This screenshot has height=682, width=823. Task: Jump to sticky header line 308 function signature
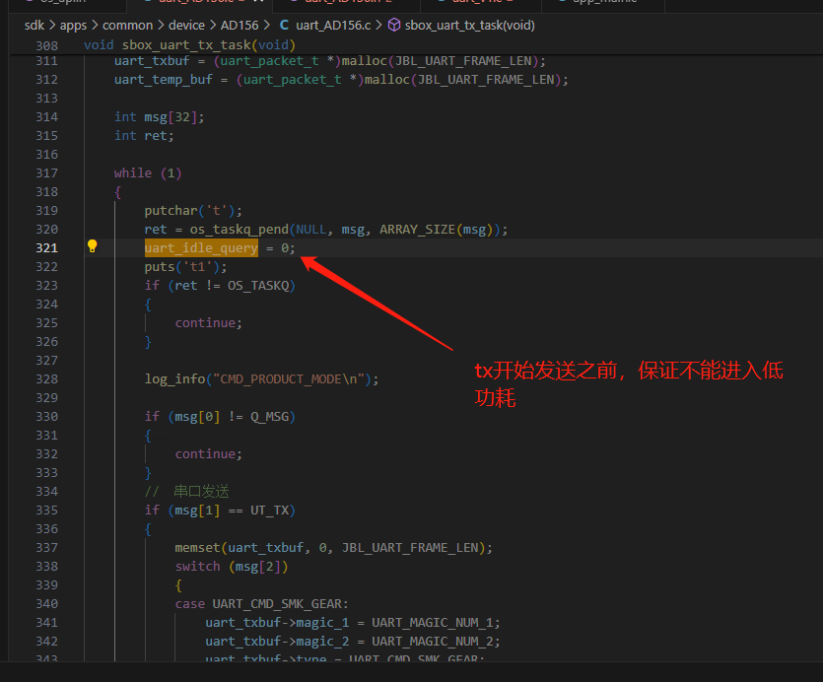[x=189, y=45]
